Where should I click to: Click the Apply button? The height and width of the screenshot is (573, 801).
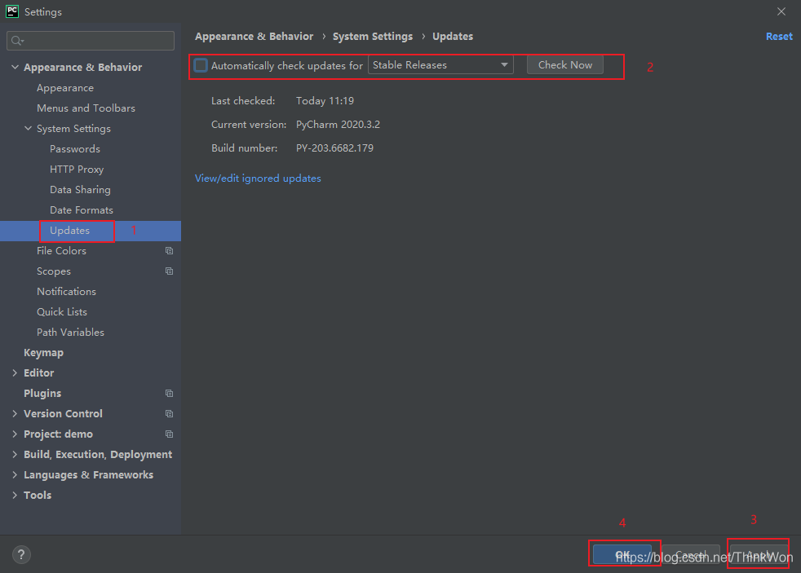(759, 554)
